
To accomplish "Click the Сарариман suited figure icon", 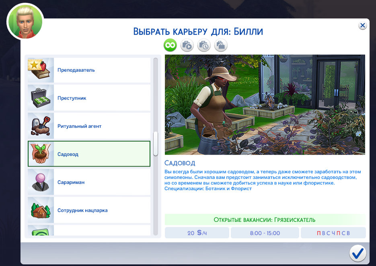I will pos(41,182).
